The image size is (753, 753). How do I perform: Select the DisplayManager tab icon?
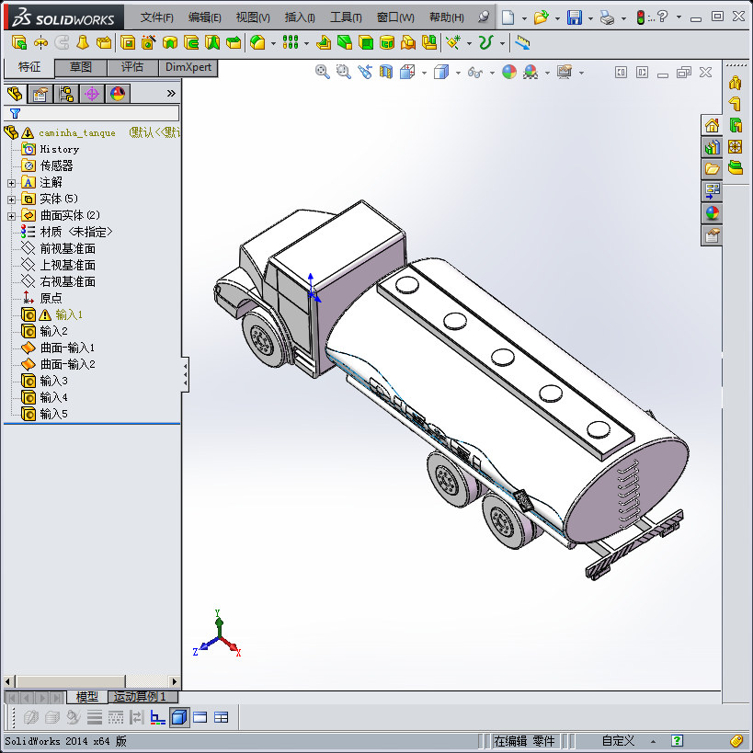[118, 94]
